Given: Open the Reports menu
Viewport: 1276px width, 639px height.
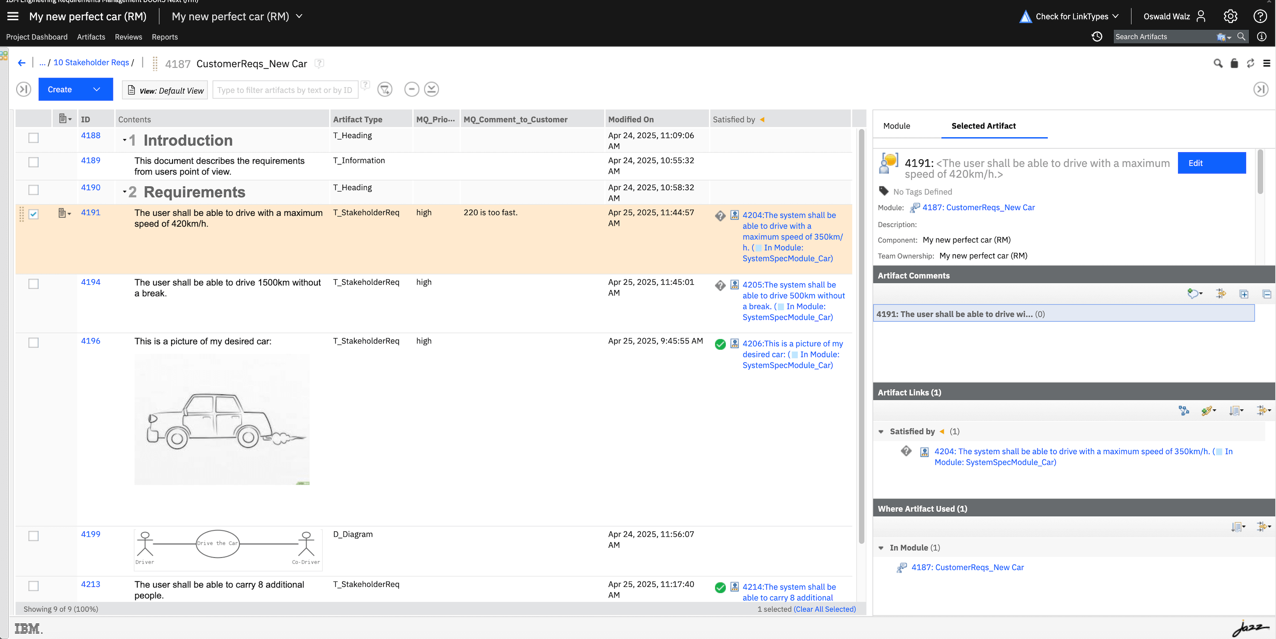Looking at the screenshot, I should coord(165,37).
